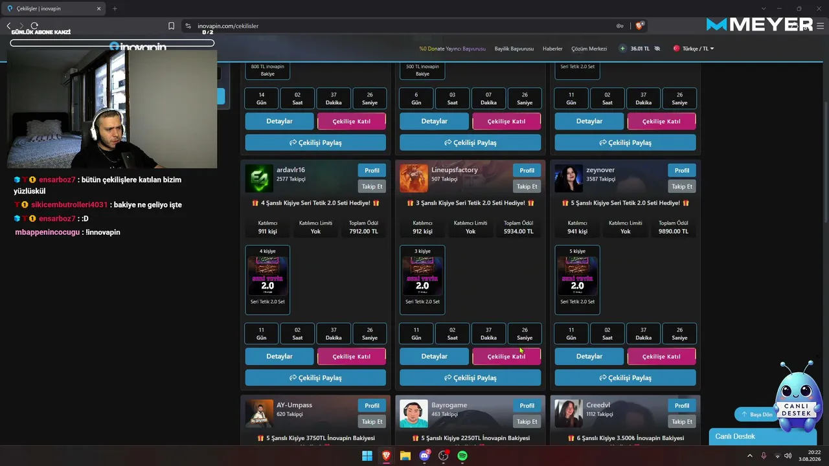Open AY-Umpass Profil button
Viewport: 829px width, 466px height.
[372, 406]
